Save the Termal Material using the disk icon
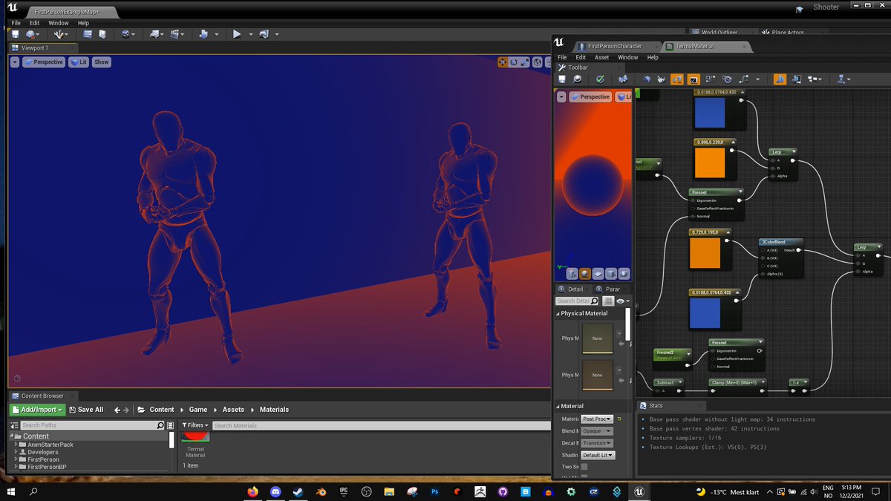The width and height of the screenshot is (891, 501). click(562, 79)
